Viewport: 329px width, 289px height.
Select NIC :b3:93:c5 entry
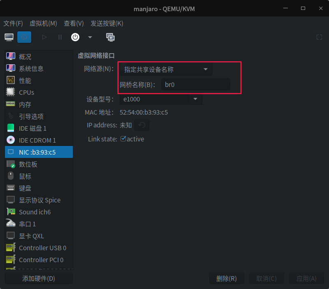point(39,152)
